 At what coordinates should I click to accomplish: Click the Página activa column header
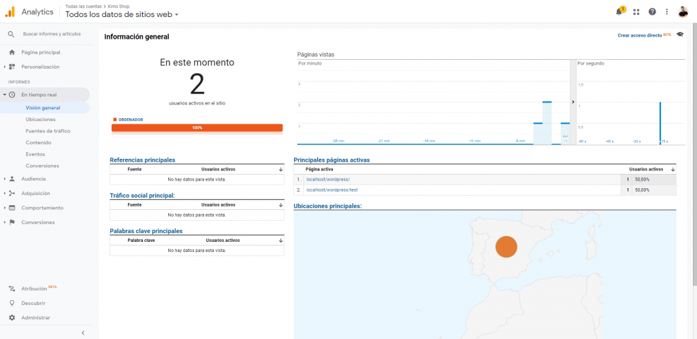click(x=319, y=169)
